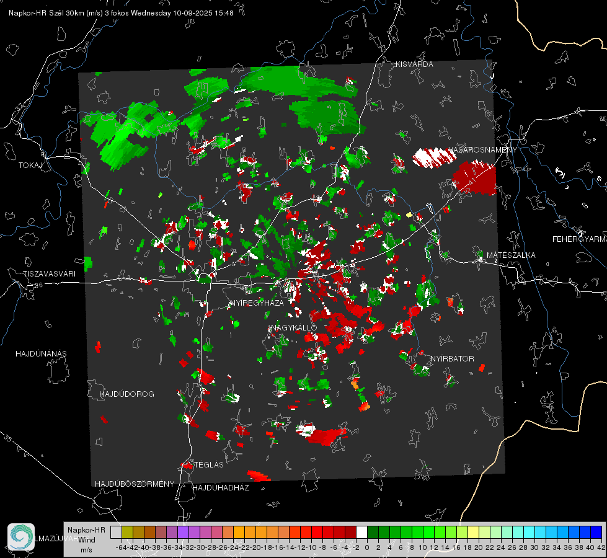Click the road number 41 near Vásárosnamény

tap(471, 181)
